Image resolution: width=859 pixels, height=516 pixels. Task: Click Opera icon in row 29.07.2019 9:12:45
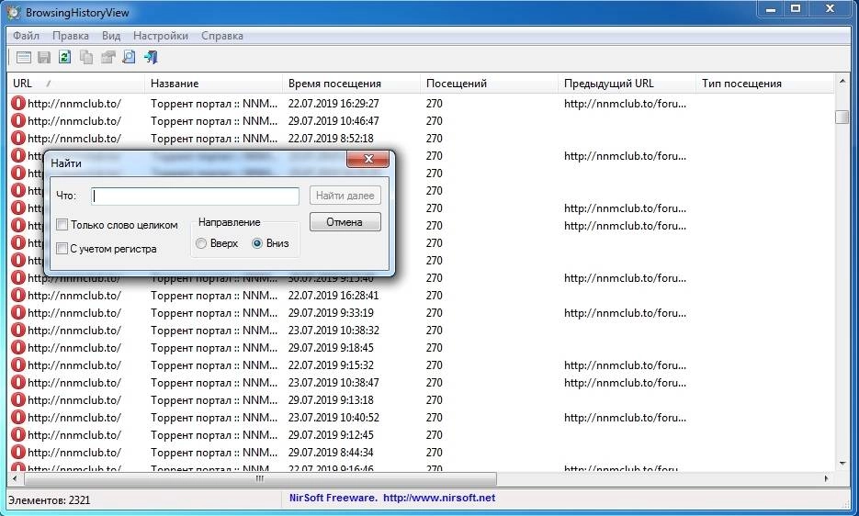(18, 435)
